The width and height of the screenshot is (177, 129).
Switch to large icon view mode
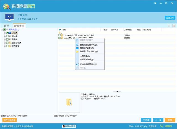[169, 26]
